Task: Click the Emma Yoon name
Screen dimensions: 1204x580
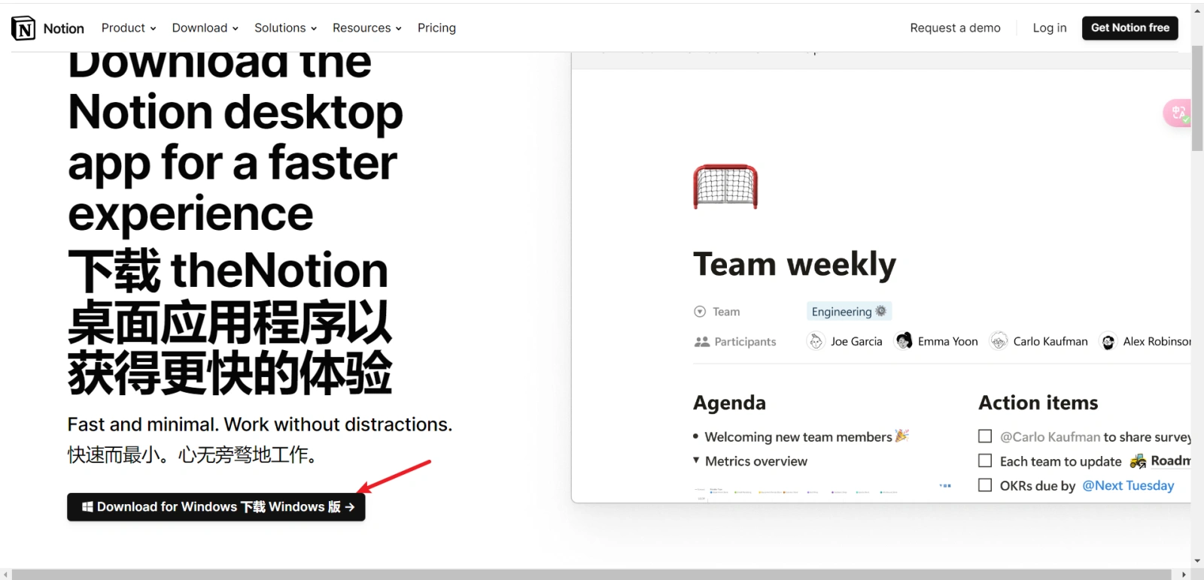Action: click(948, 341)
